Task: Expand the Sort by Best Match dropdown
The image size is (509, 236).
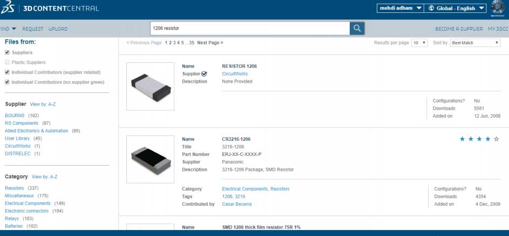Action: click(x=475, y=42)
